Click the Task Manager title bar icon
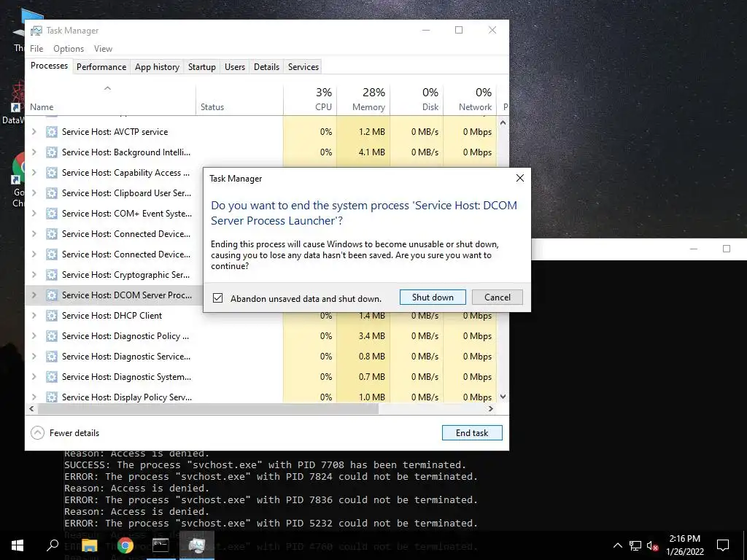 tap(36, 31)
